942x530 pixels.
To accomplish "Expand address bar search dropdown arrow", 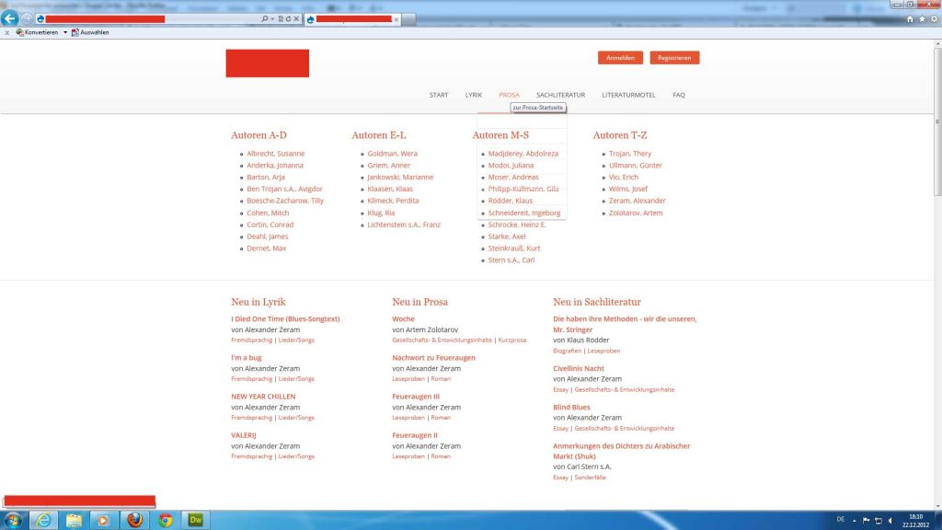I will click(273, 18).
